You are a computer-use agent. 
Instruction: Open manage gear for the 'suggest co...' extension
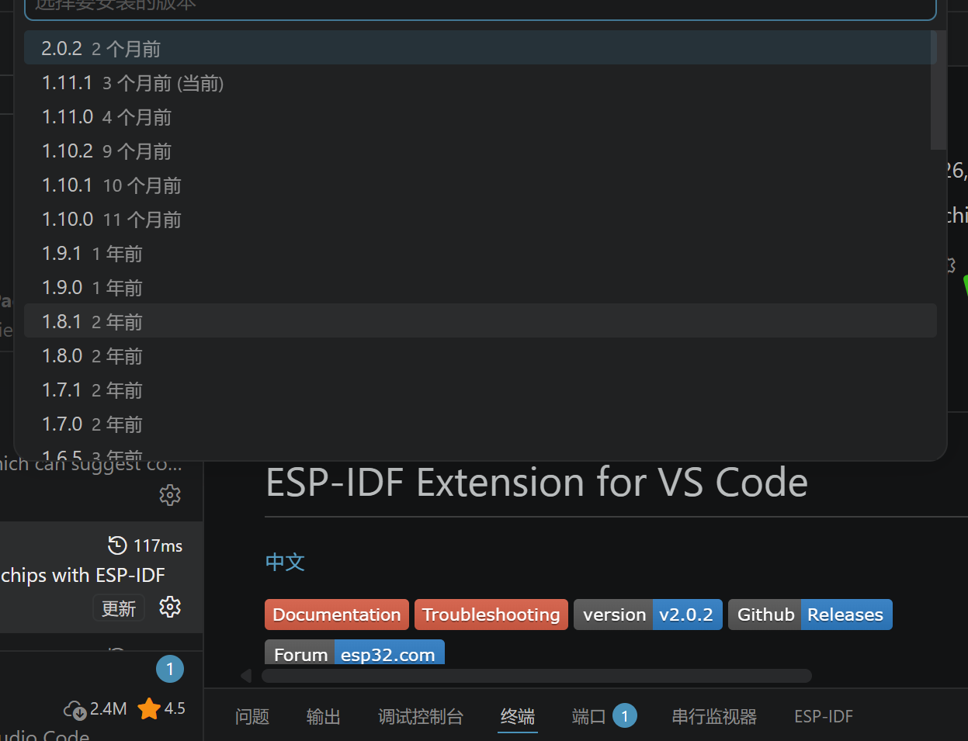click(x=170, y=495)
